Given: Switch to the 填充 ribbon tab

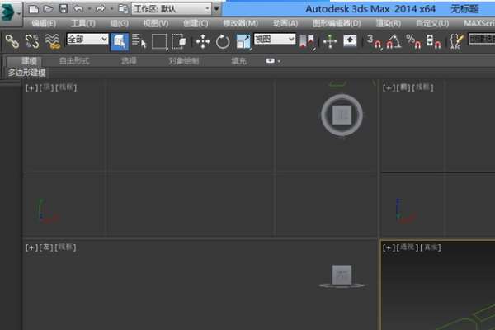Looking at the screenshot, I should [238, 61].
